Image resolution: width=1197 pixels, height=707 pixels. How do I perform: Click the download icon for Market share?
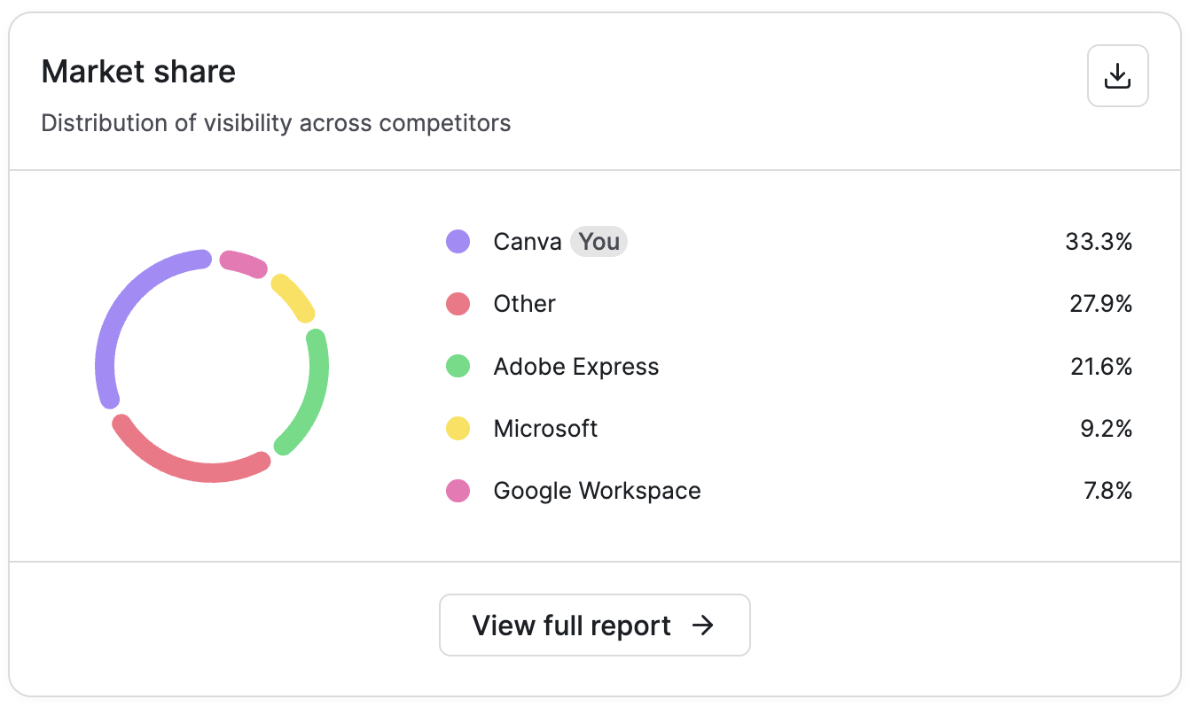[x=1118, y=76]
